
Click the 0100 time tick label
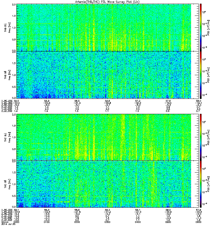pyautogui.click(x=47, y=222)
